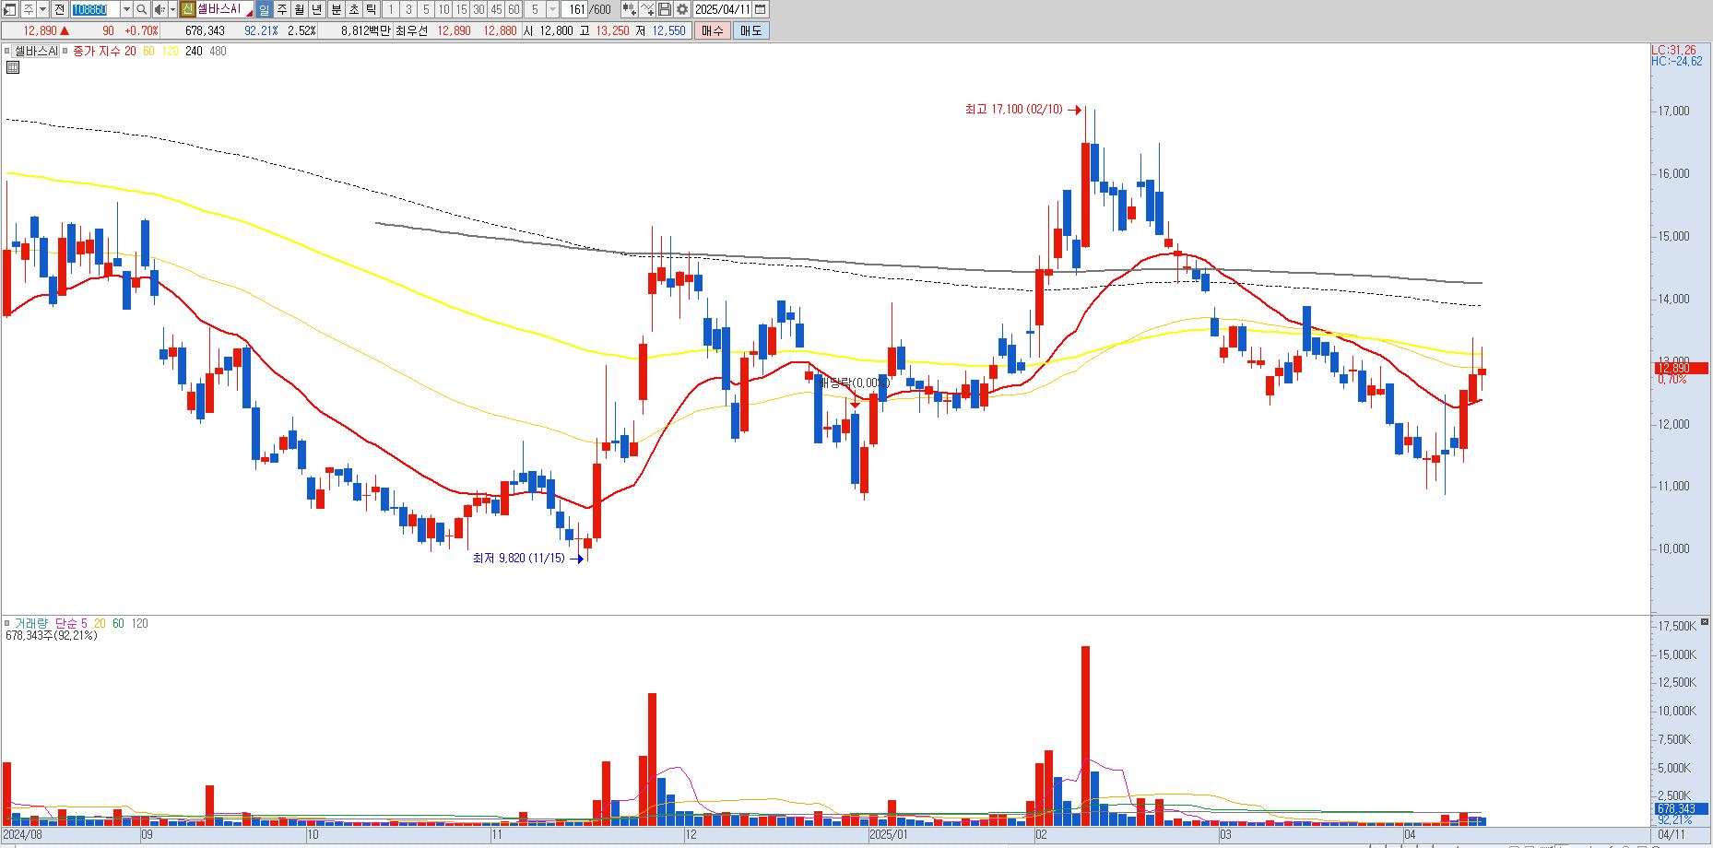
Task: Select weekly '주' chart period
Action: pyautogui.click(x=282, y=9)
